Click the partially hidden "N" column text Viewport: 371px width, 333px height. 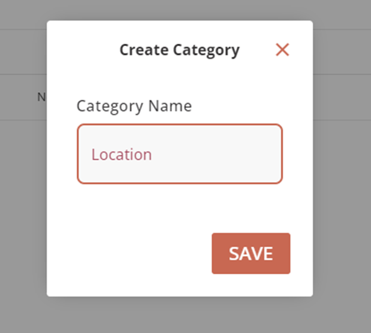[x=41, y=96]
